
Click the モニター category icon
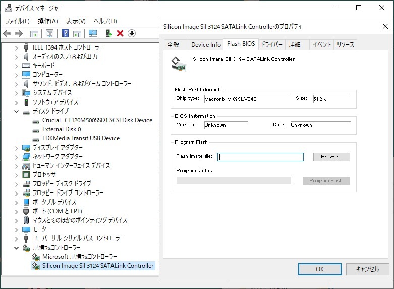click(26, 229)
